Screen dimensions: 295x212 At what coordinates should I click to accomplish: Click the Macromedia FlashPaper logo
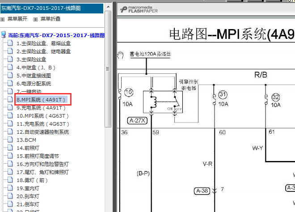139,9
